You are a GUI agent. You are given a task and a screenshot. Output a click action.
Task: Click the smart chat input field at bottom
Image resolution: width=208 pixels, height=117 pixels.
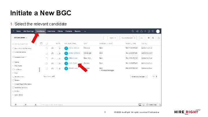[89, 105]
